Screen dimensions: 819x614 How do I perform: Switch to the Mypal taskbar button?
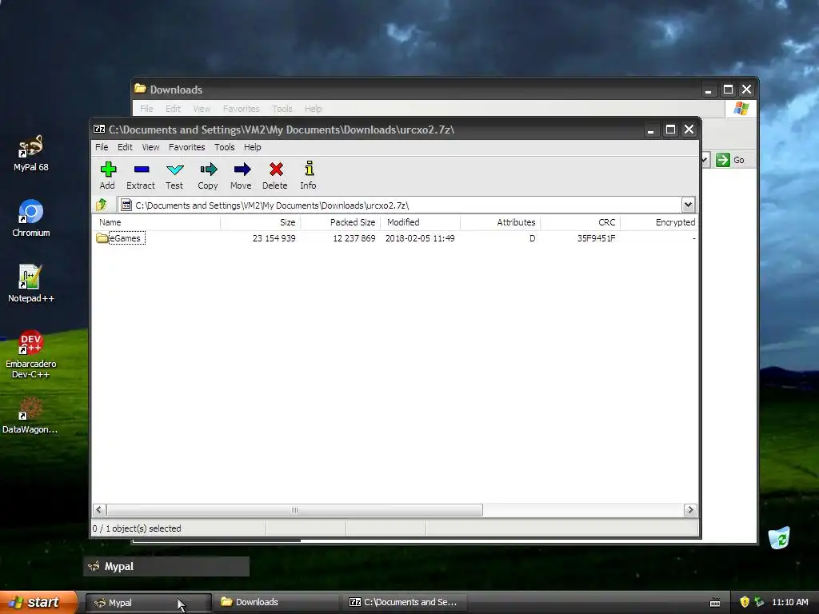(148, 603)
